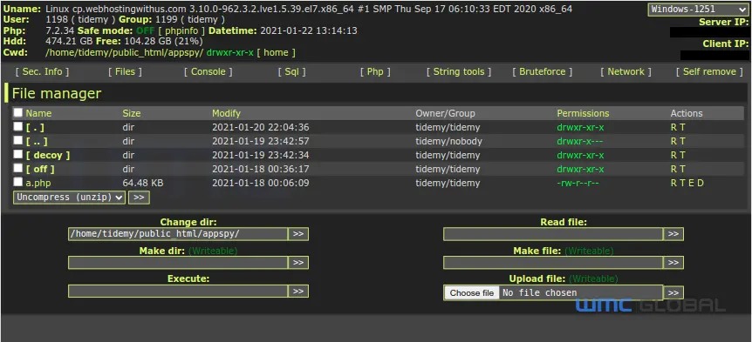Click permissions -rw-r--r-- of a.php
Screen dimensions: 752x342
click(578, 184)
